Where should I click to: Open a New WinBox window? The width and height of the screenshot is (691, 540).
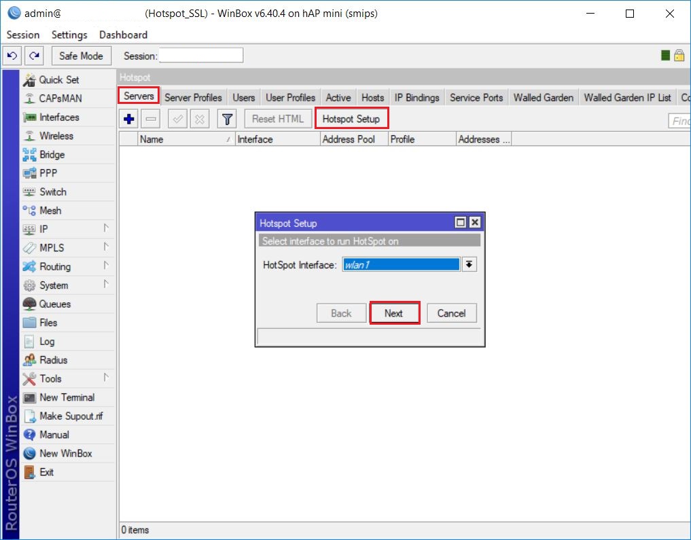(67, 453)
